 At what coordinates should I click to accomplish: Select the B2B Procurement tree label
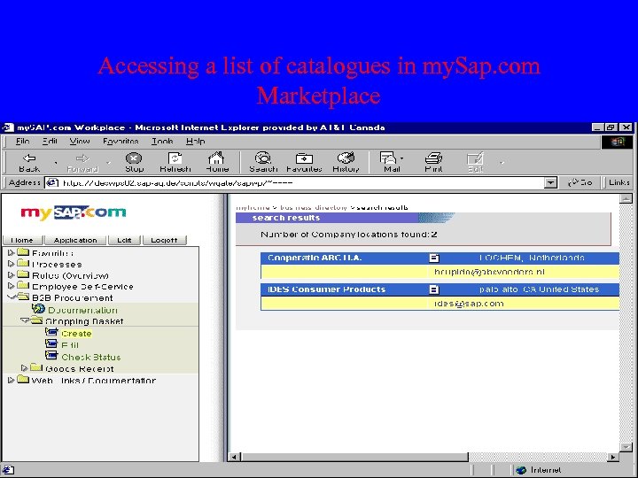pos(73,298)
